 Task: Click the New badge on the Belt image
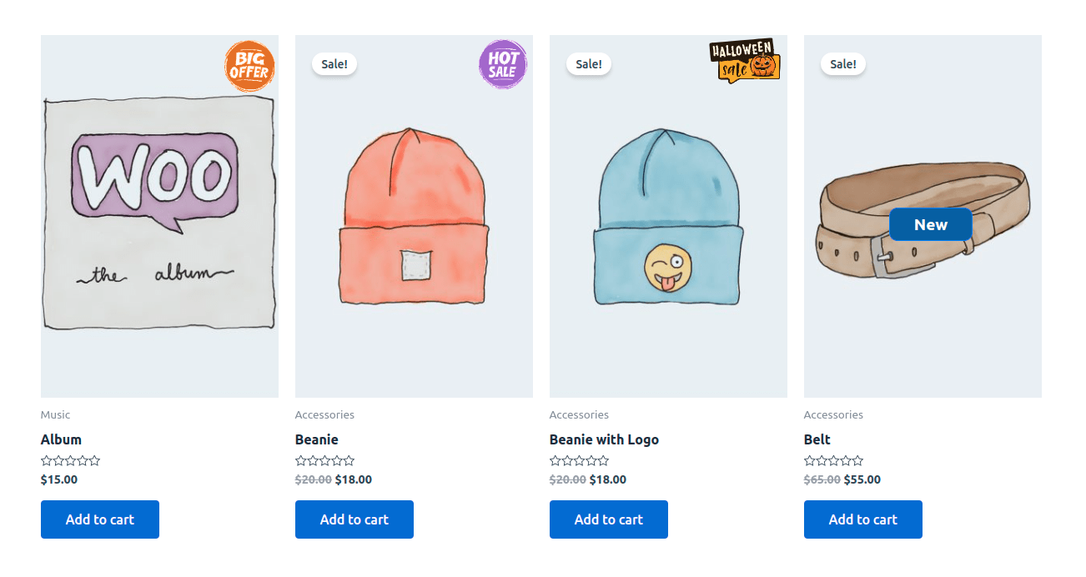(x=930, y=224)
